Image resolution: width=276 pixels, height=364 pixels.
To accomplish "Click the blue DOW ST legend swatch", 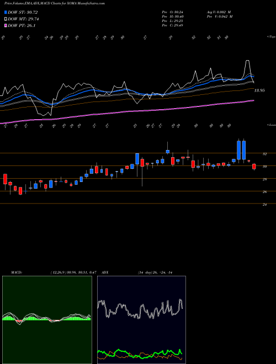I will click(6, 12).
